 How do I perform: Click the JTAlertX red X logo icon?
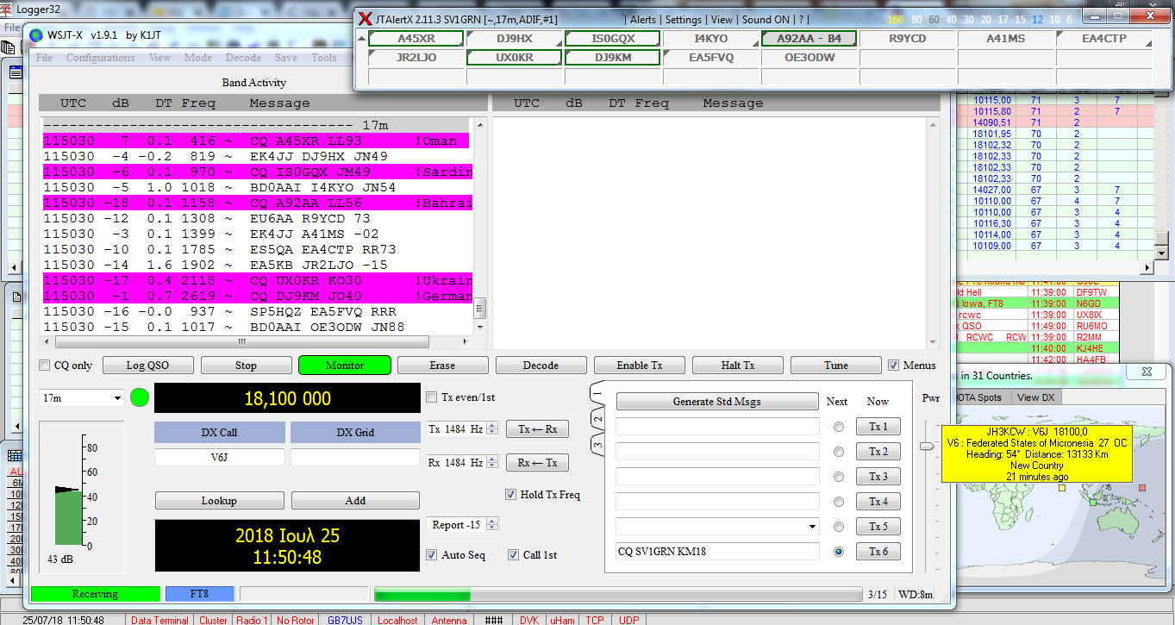point(366,19)
